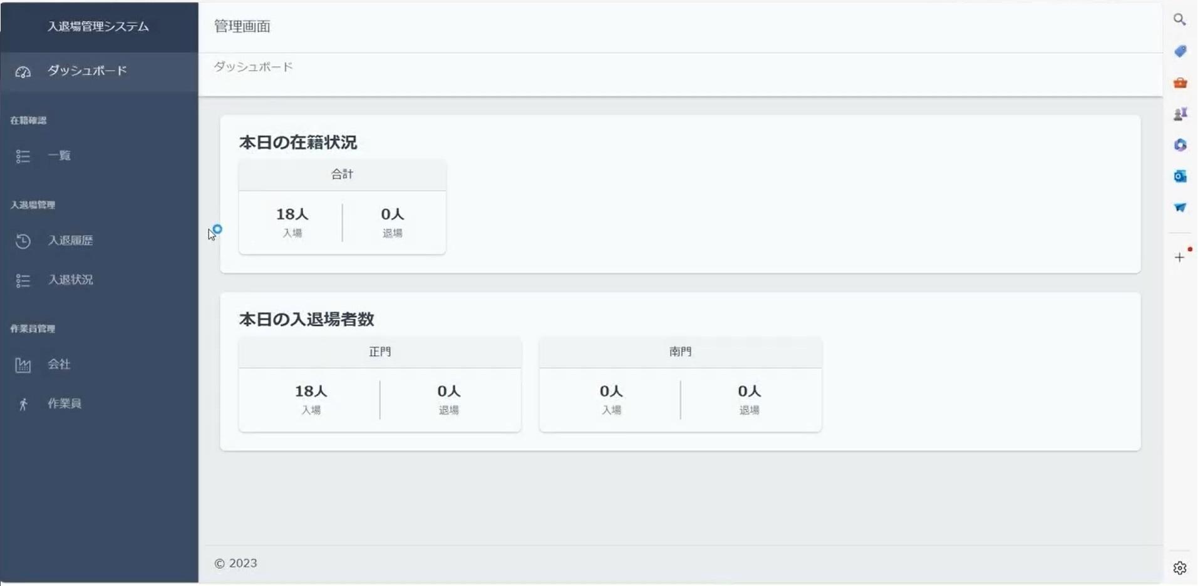The width and height of the screenshot is (1198, 586).
Task: Click the dashboard gauge icon
Action: (x=23, y=72)
